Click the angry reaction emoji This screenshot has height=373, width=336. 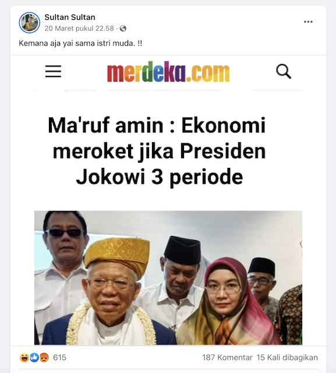click(44, 357)
